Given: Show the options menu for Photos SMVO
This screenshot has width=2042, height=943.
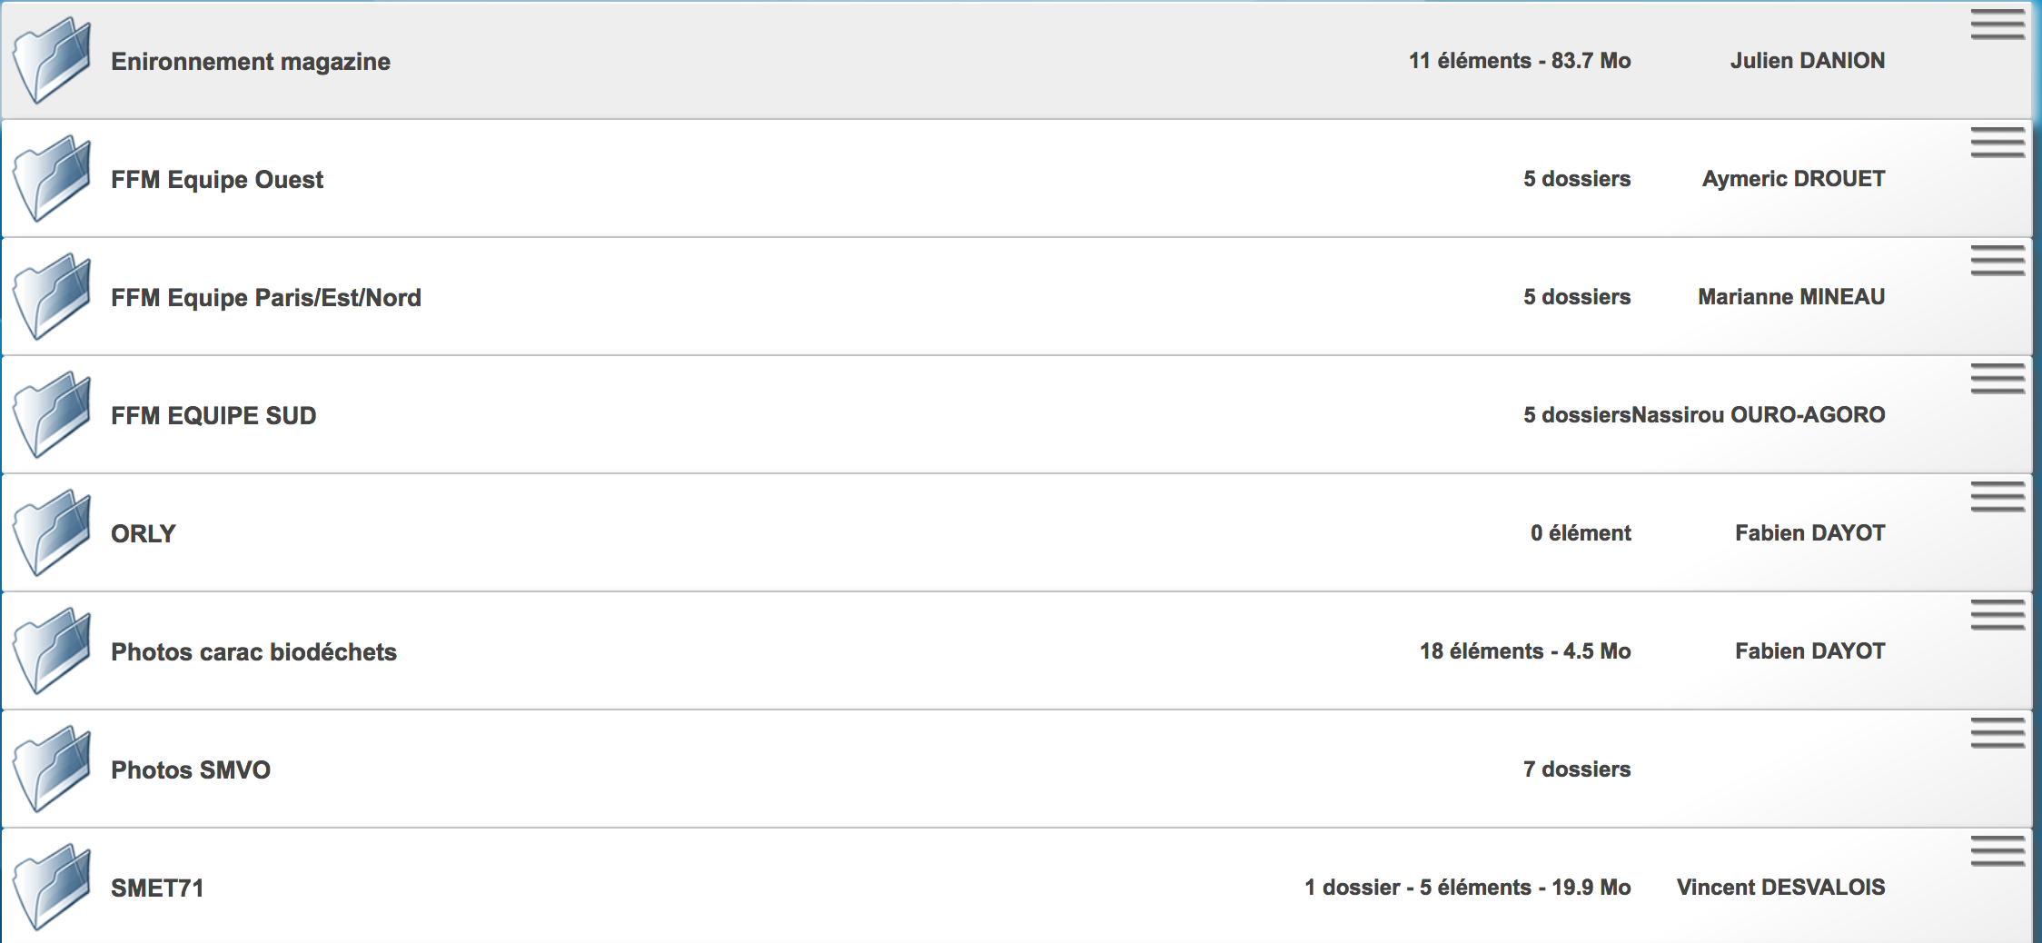Looking at the screenshot, I should point(1997,733).
